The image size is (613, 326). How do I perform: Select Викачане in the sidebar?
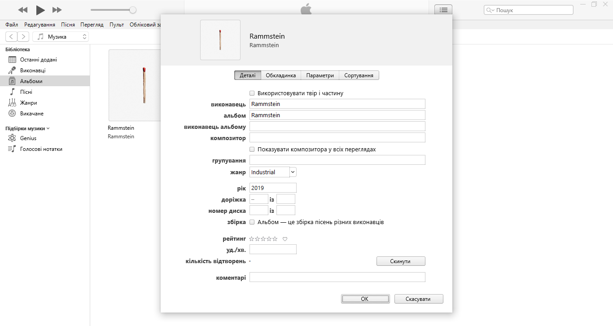point(45,114)
